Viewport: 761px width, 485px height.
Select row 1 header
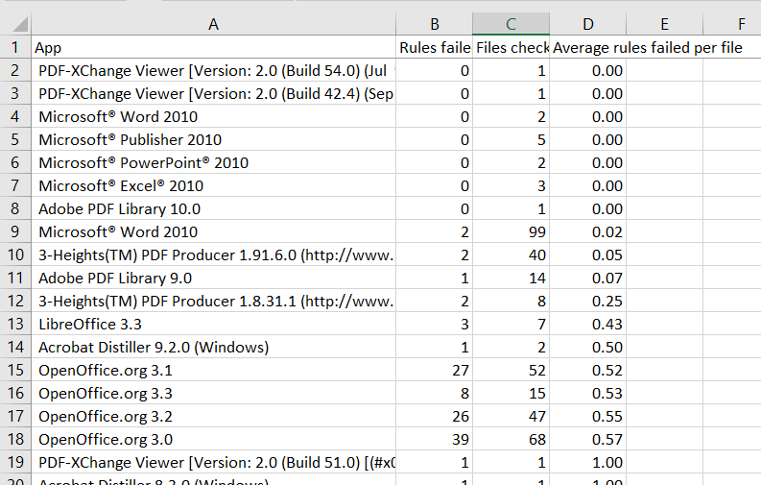pos(15,47)
